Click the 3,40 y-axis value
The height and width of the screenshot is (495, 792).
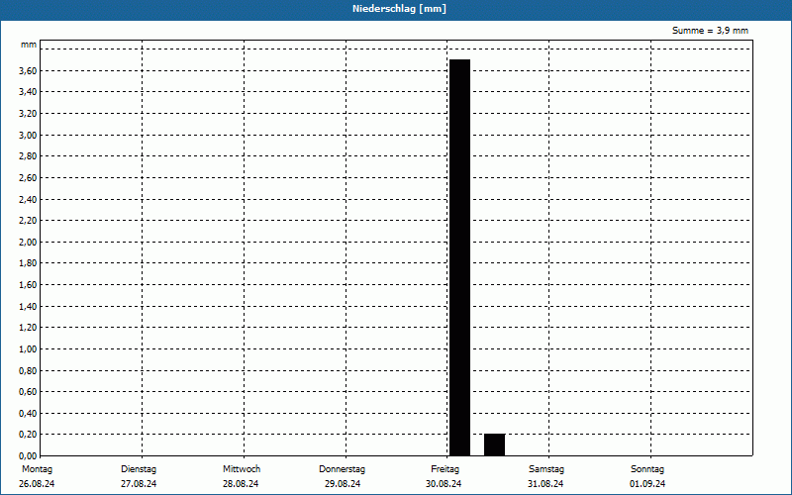coord(28,92)
